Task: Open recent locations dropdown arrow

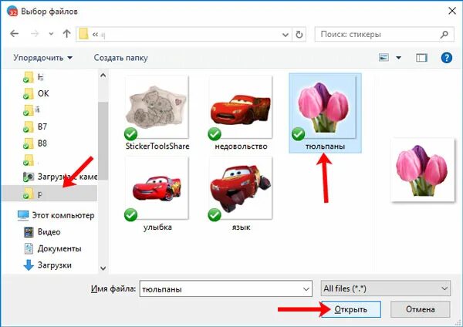Action: click(51, 34)
